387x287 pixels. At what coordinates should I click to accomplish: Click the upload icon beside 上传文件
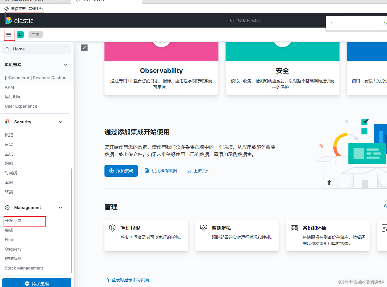pos(189,170)
